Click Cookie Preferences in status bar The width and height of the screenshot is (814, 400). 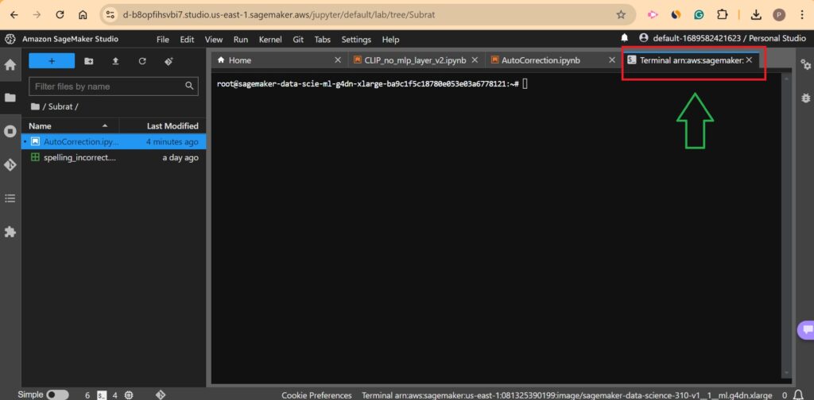(x=316, y=394)
